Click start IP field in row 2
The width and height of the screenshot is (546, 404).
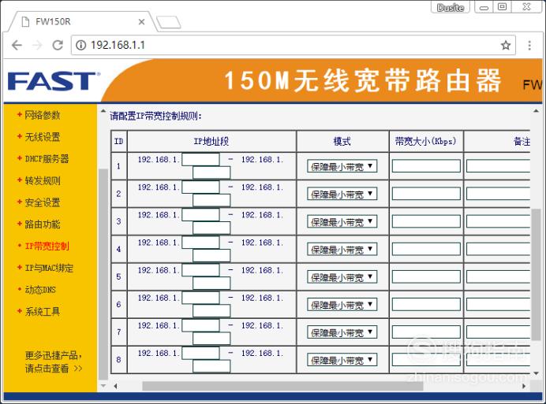coord(200,187)
